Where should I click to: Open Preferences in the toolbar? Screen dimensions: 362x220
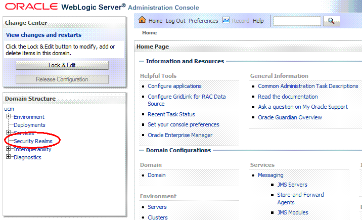click(x=203, y=21)
